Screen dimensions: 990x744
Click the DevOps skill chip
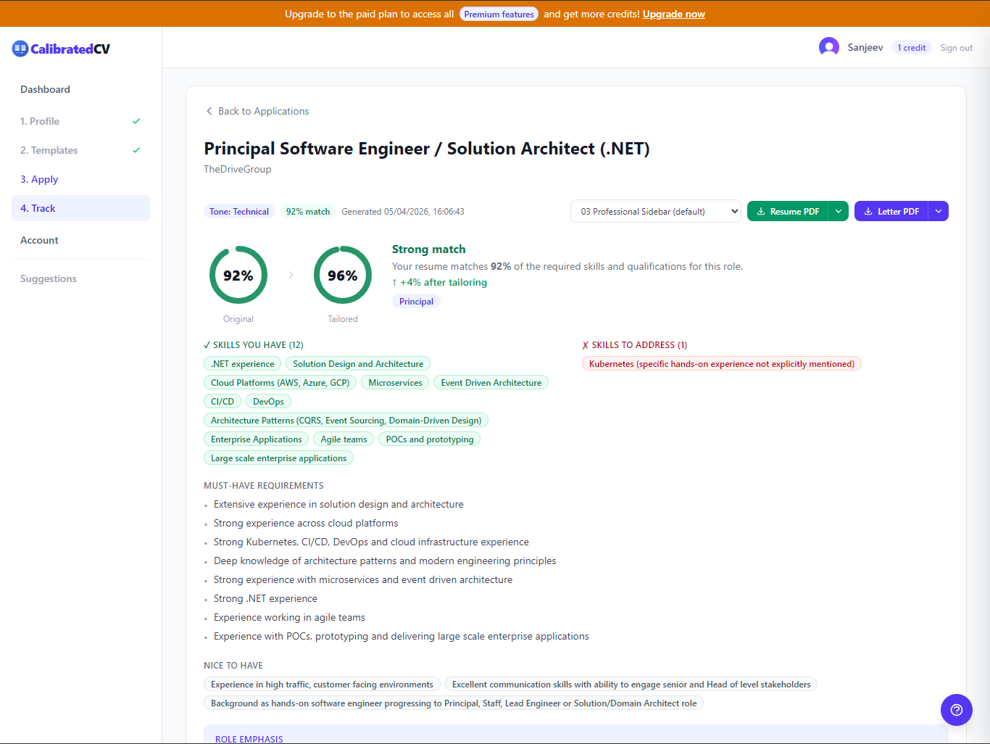pyautogui.click(x=268, y=402)
